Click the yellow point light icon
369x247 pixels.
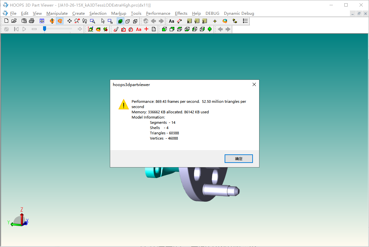click(215, 21)
